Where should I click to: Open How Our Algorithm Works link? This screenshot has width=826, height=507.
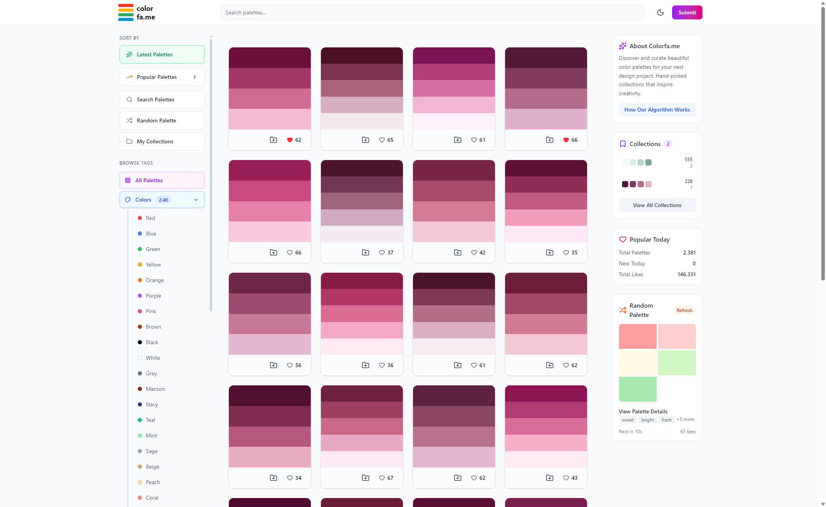click(657, 110)
